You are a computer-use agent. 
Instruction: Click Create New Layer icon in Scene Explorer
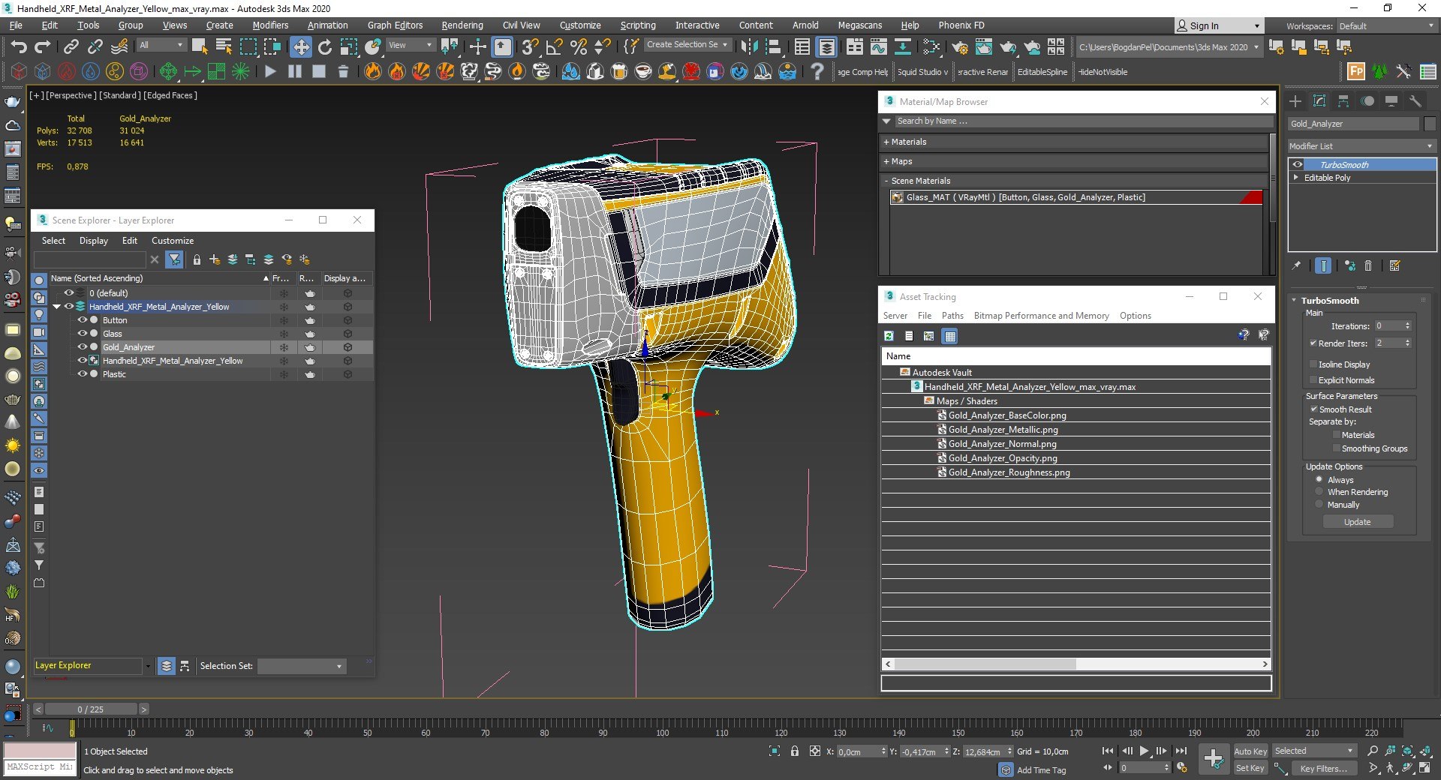tap(215, 259)
